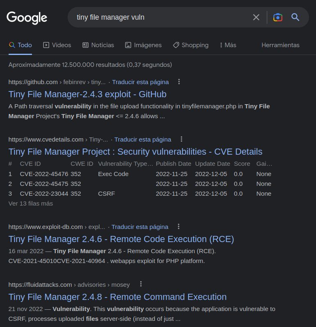
Task: Switch to the Vídeos tab
Action: coord(57,45)
